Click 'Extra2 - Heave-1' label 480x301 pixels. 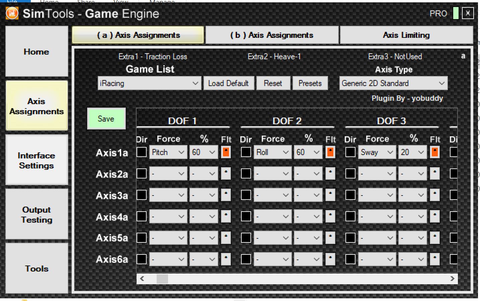coord(274,57)
